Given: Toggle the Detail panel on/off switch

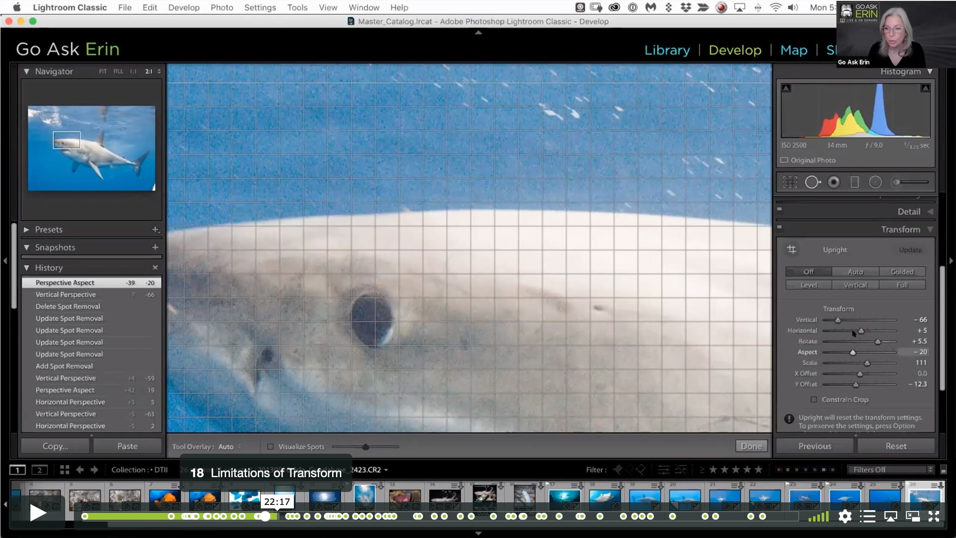Looking at the screenshot, I should [779, 209].
